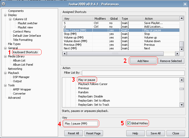Select the Play / pause (MM) shortcut row

(x=121, y=30)
